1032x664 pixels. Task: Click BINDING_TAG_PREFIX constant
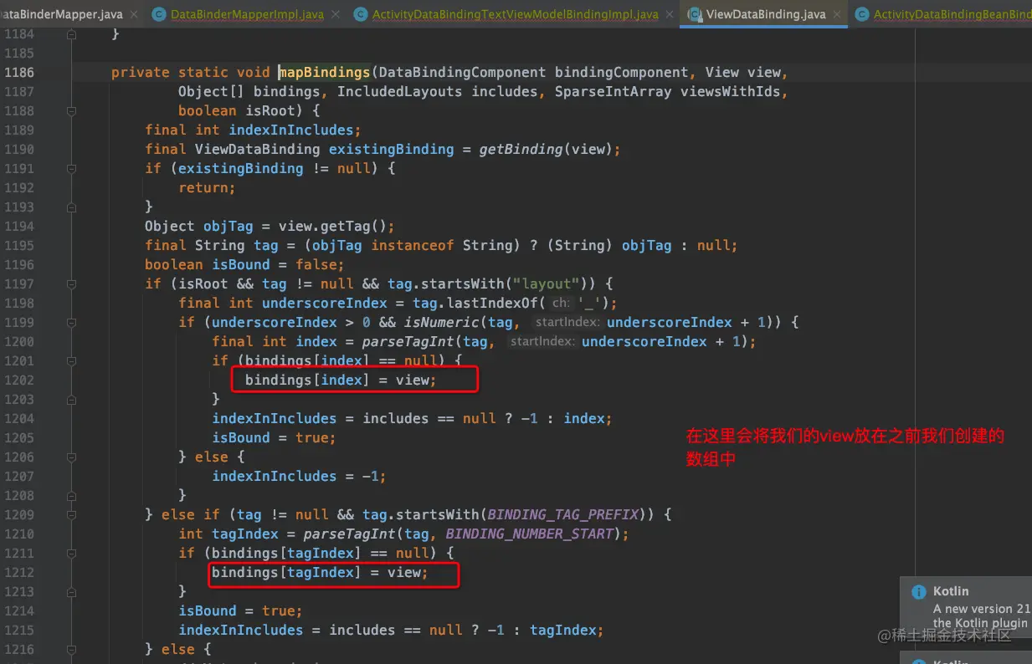click(562, 514)
